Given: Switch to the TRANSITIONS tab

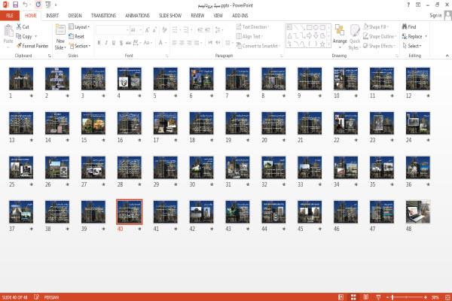Looking at the screenshot, I should 103,16.
